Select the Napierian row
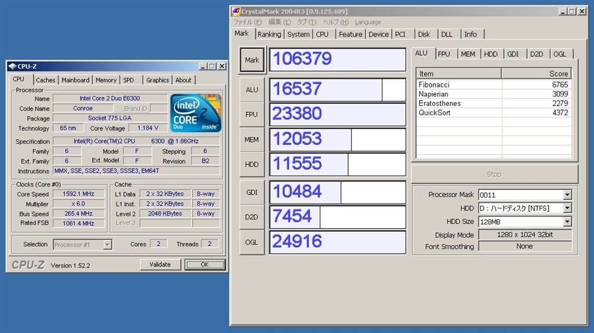The width and height of the screenshot is (594, 333). [494, 94]
